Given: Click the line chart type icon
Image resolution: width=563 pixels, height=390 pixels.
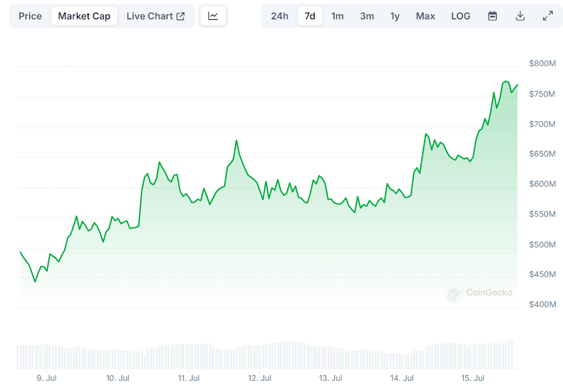Looking at the screenshot, I should point(213,16).
